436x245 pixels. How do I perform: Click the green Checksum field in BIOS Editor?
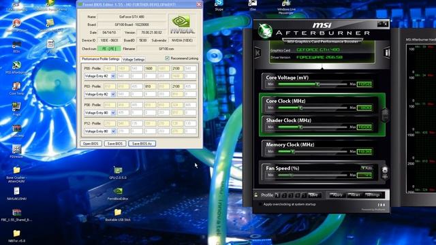click(x=109, y=48)
